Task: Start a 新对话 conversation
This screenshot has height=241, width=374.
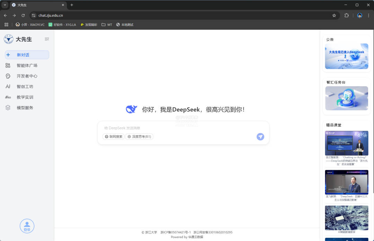Action: (x=27, y=55)
